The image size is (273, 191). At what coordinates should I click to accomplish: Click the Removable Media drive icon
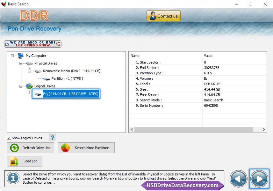point(38,71)
